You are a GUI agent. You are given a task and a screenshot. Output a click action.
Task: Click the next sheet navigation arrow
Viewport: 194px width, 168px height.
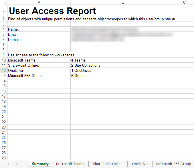(17, 164)
